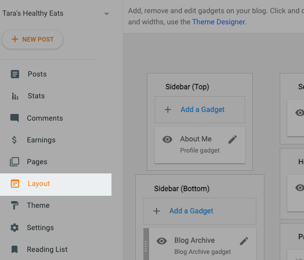The width and height of the screenshot is (304, 260).
Task: Open the Tara's Healthy Eats blog dropdown
Action: (106, 14)
